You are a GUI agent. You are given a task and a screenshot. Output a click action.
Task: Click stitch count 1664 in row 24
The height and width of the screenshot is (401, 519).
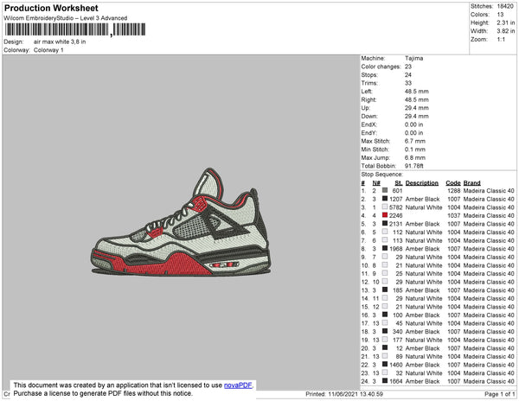[x=396, y=381]
